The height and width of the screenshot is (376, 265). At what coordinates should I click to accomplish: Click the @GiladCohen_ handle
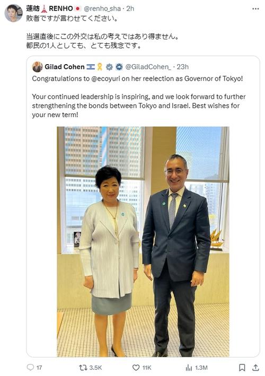point(148,67)
